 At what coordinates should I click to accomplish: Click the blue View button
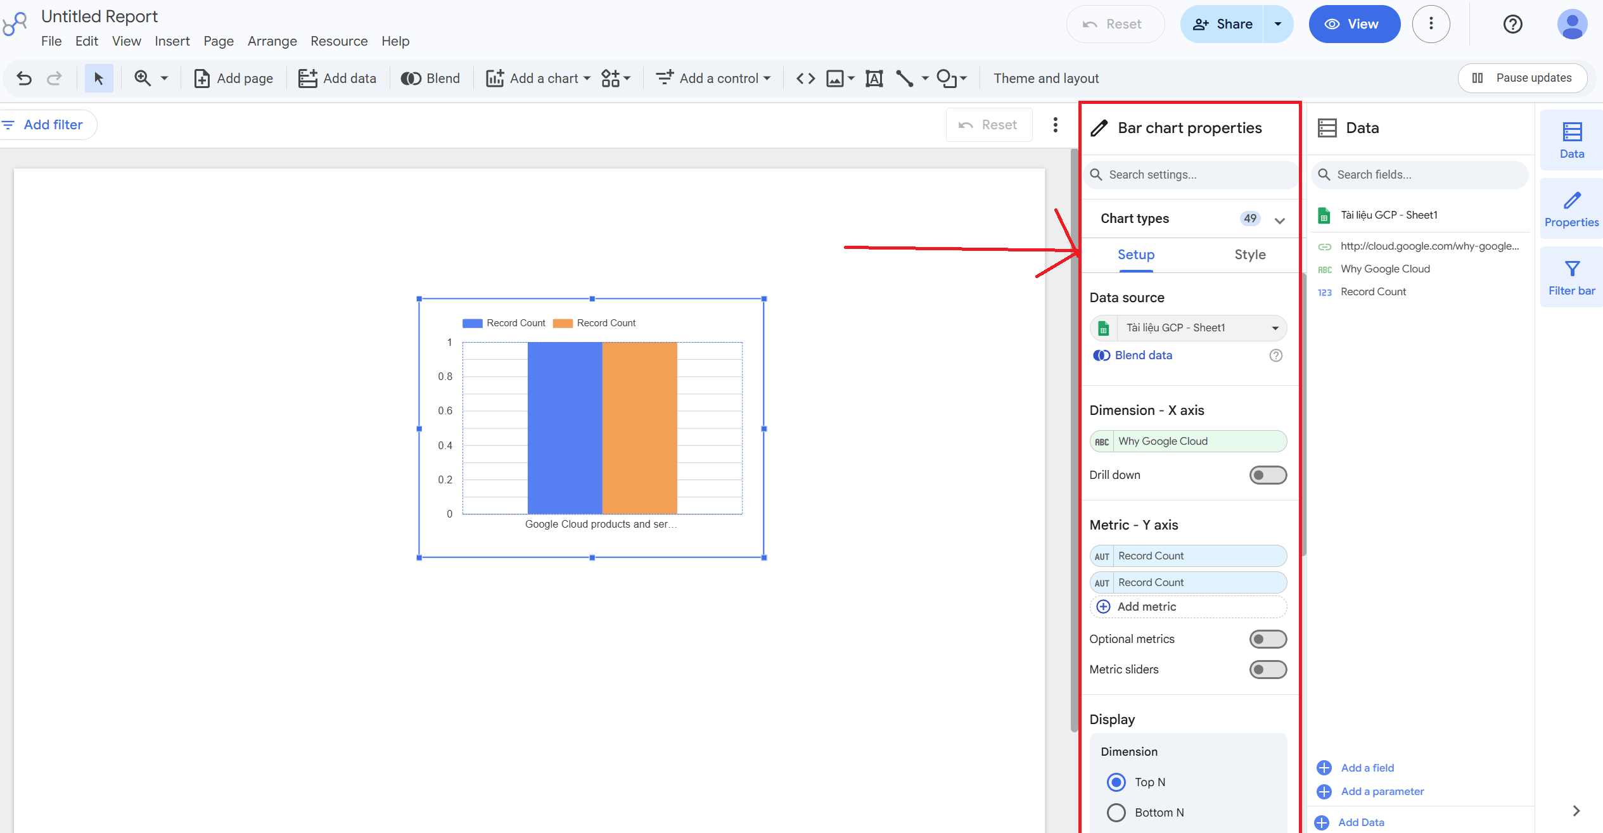coord(1354,24)
